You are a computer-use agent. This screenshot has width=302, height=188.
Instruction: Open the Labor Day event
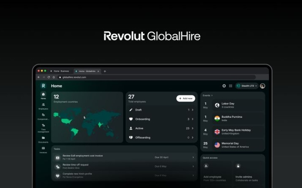(x=238, y=105)
